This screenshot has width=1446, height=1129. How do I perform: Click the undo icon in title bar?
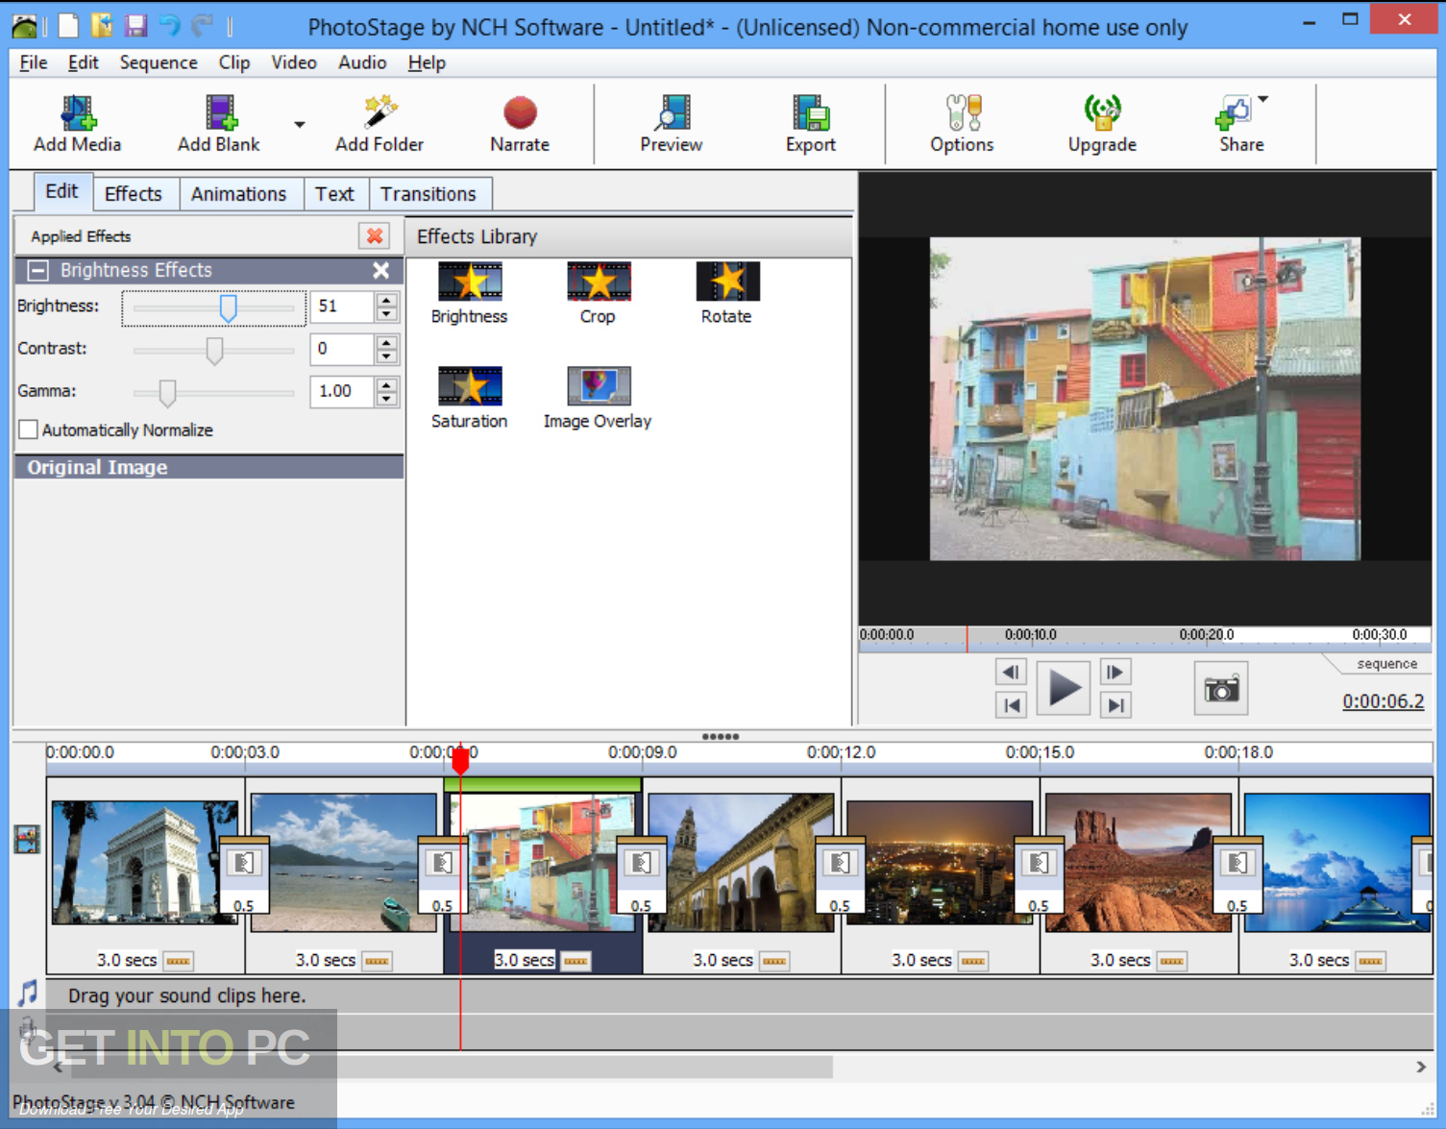pos(169,25)
